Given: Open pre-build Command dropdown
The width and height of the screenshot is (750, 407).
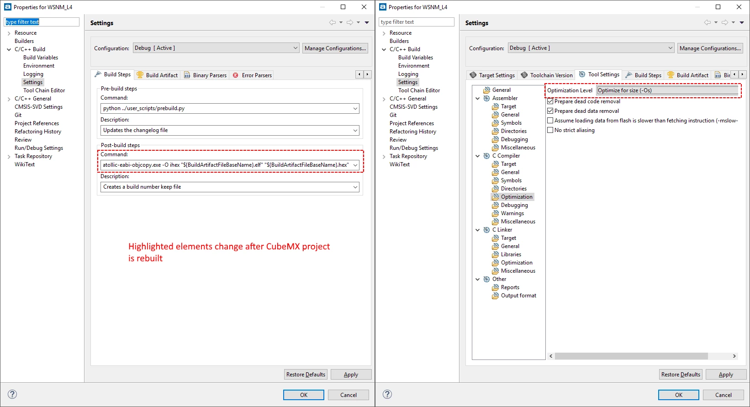Looking at the screenshot, I should point(355,108).
